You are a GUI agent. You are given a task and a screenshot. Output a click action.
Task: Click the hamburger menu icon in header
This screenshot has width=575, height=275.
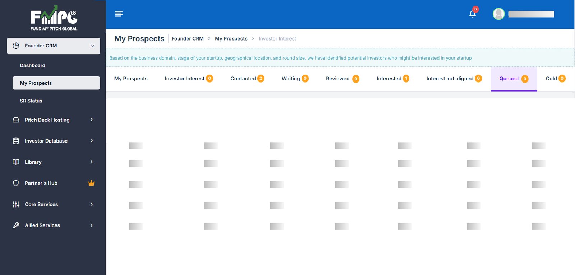pyautogui.click(x=119, y=14)
